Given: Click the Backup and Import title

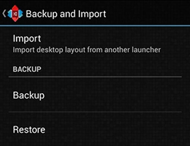Looking at the screenshot, I should (66, 14).
